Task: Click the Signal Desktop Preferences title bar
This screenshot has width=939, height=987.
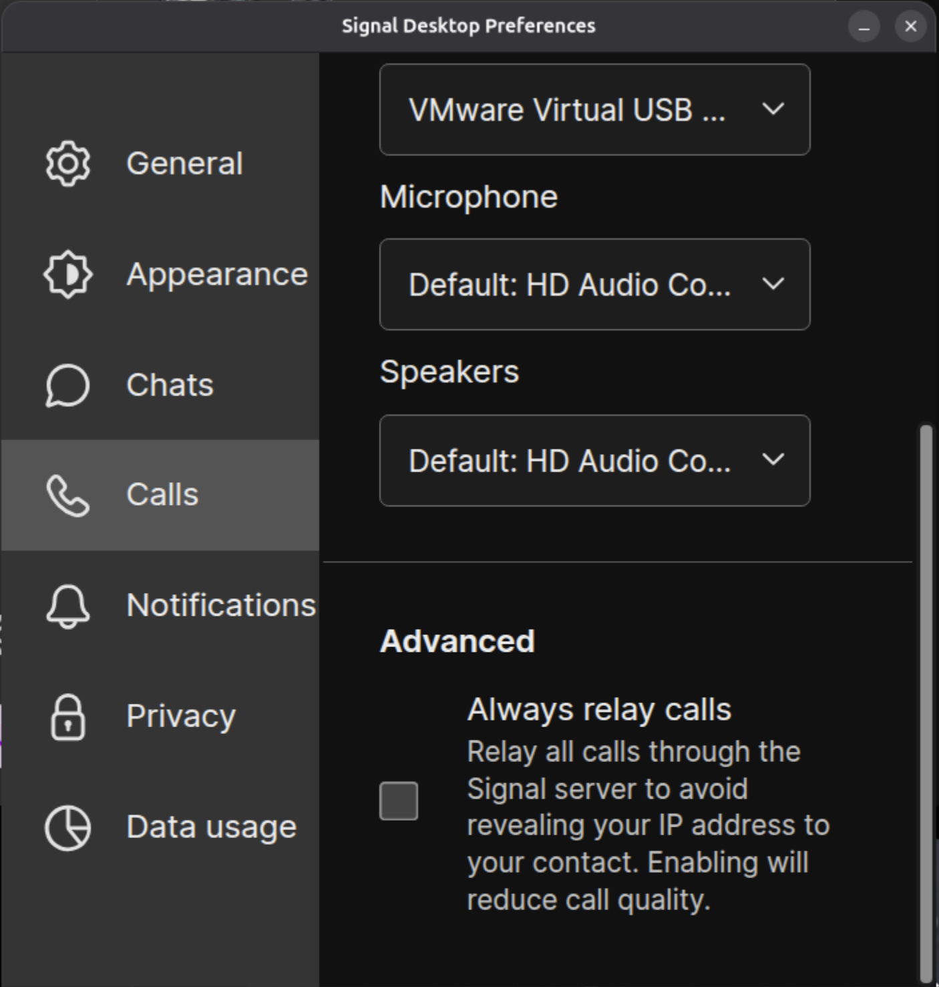Action: pos(469,26)
